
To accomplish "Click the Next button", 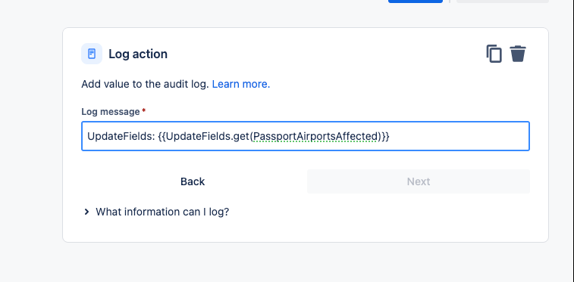I will [418, 181].
